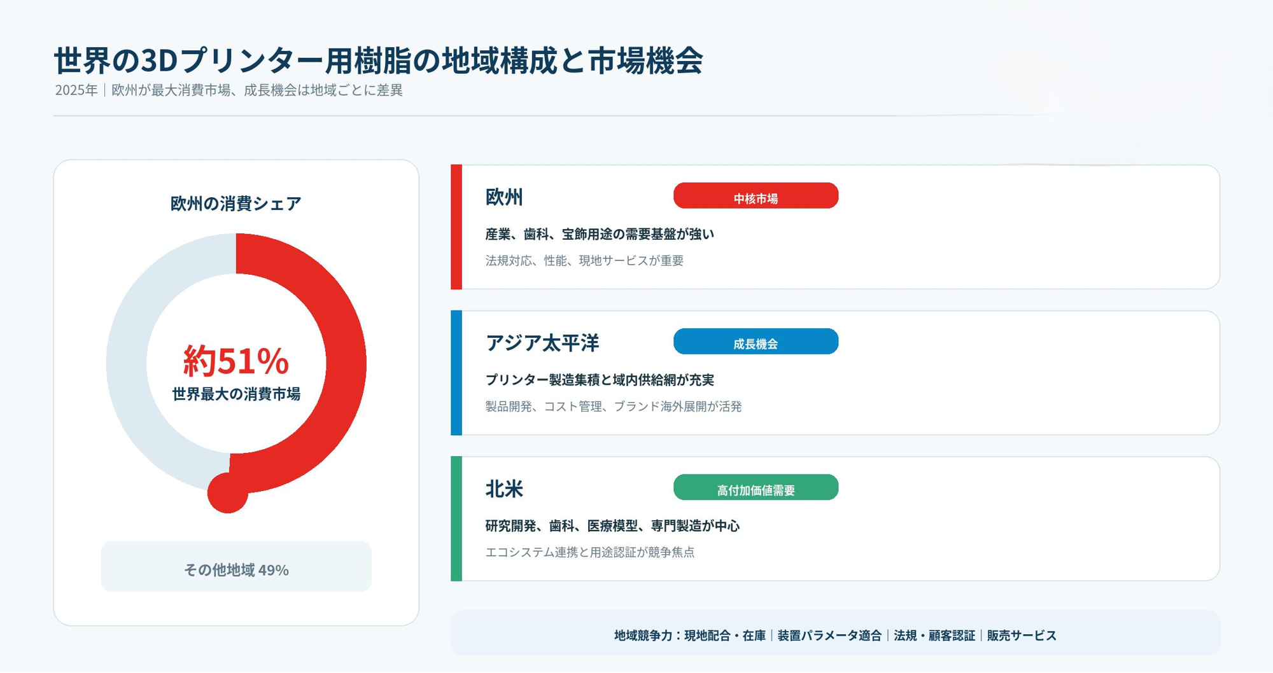This screenshot has width=1273, height=673.
Task: Click the blue 成長機会 badge
Action: [756, 342]
